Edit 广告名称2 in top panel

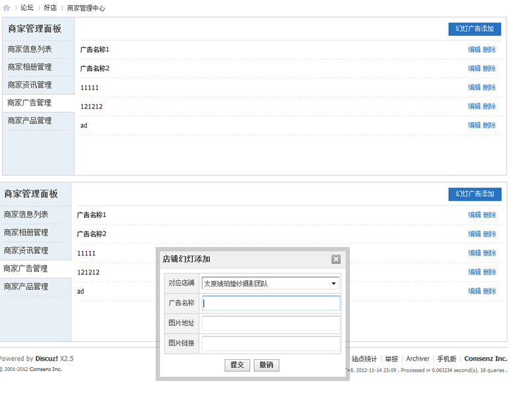[474, 68]
